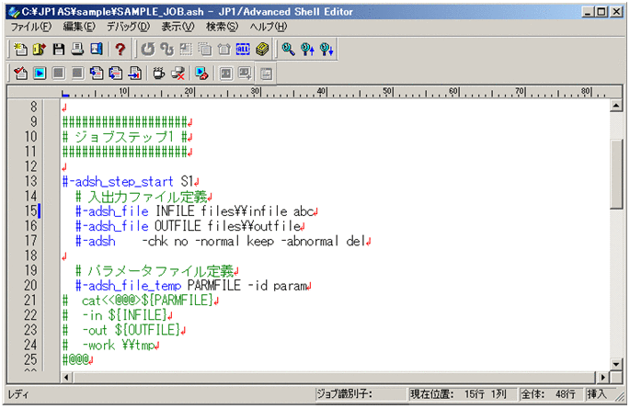Screen dimensions: 630x409
Task: Open the 検索(S) menu
Action: (x=223, y=27)
